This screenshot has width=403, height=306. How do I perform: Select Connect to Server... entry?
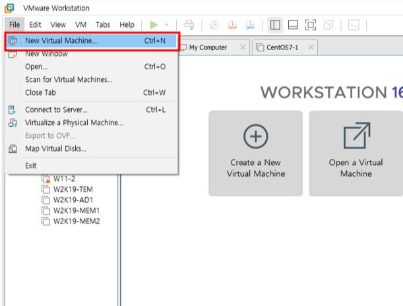tap(92, 110)
